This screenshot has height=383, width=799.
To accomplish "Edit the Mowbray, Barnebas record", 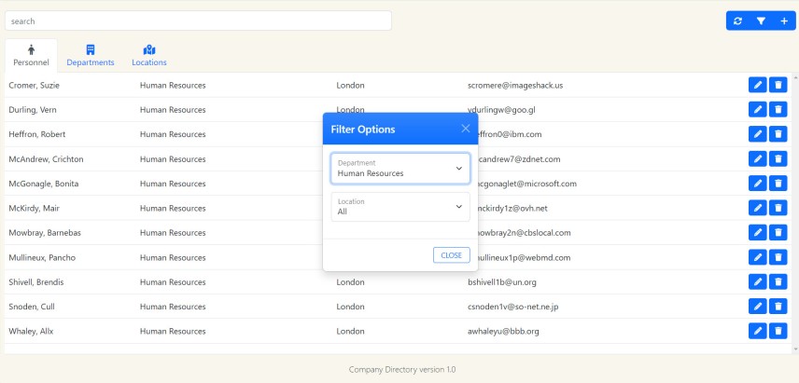I will tap(758, 232).
